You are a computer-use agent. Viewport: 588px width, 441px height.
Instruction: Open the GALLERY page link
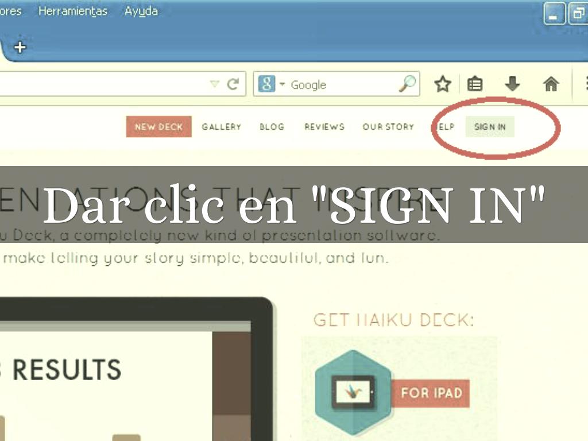coord(221,127)
